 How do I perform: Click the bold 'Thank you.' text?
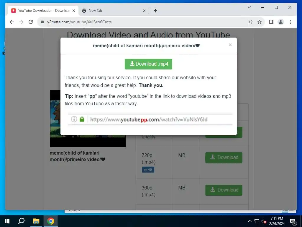click(151, 85)
